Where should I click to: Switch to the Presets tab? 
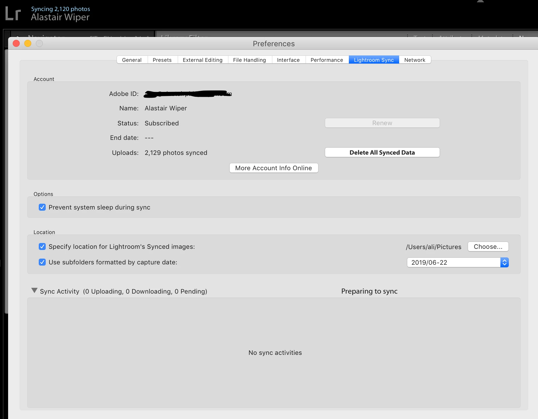tap(162, 60)
